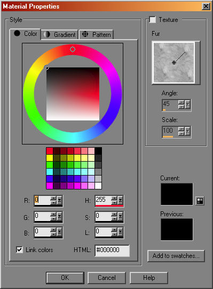Decrease the H value with down arrow

click(x=114, y=202)
